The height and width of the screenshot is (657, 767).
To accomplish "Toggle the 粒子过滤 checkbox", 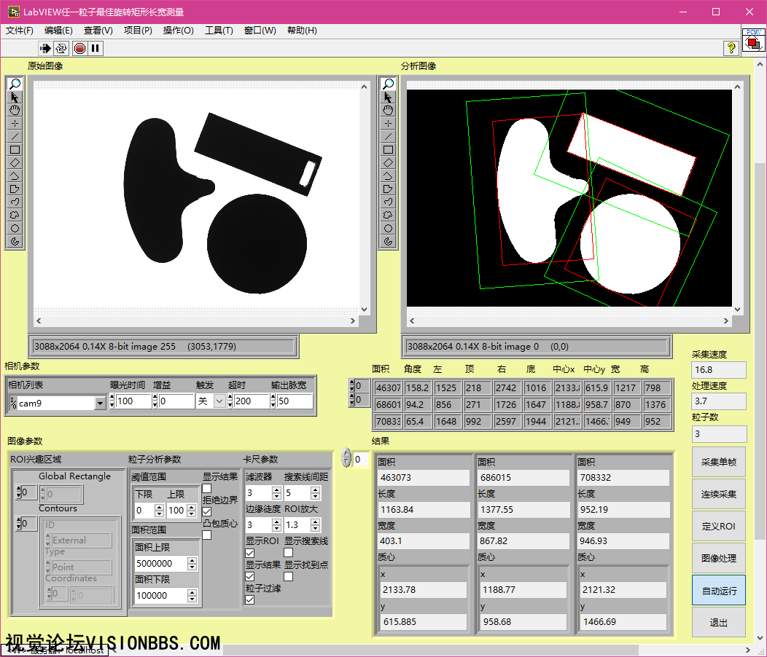I will tap(250, 599).
